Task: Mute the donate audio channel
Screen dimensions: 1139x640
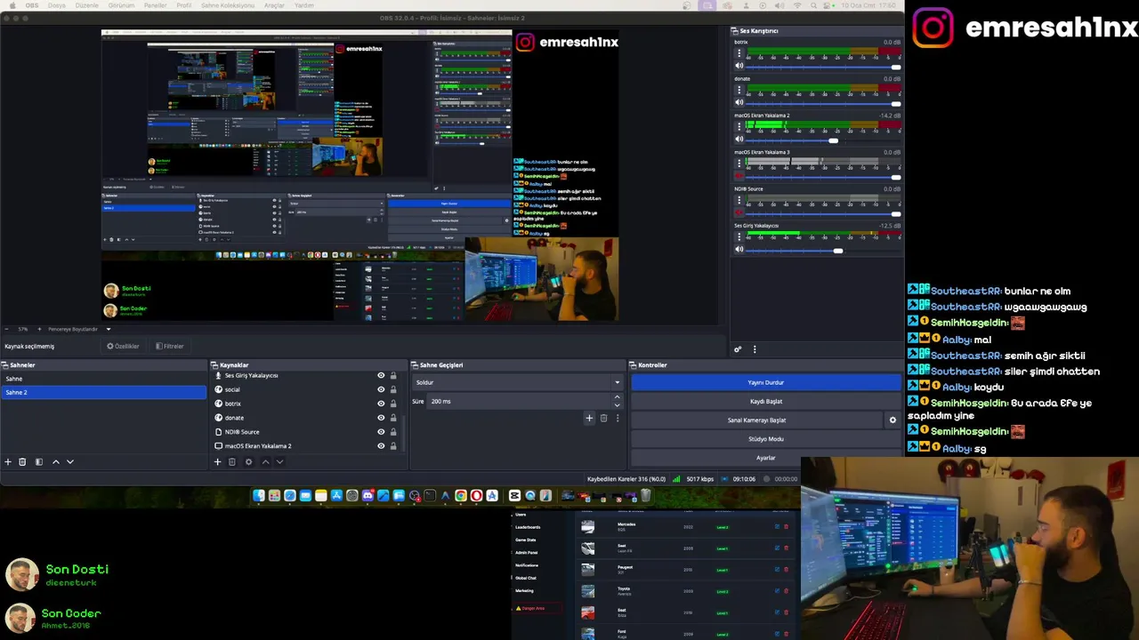Action: click(739, 103)
